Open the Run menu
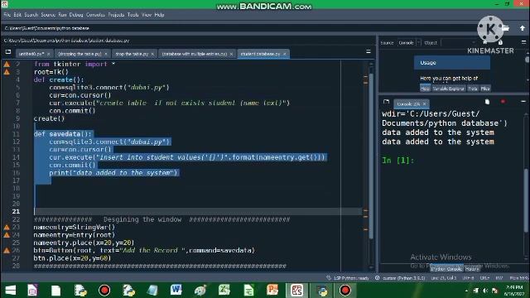The width and height of the screenshot is (530, 298). pyautogui.click(x=62, y=15)
